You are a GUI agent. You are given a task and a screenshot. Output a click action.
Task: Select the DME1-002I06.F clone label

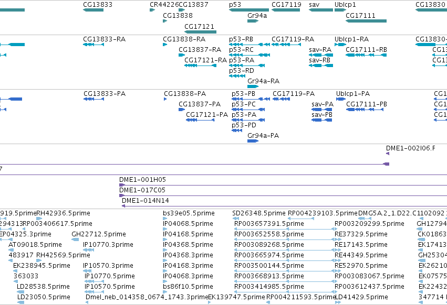[x=411, y=148]
